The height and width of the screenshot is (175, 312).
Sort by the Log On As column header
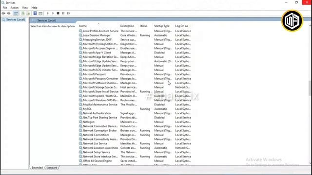pos(181,26)
